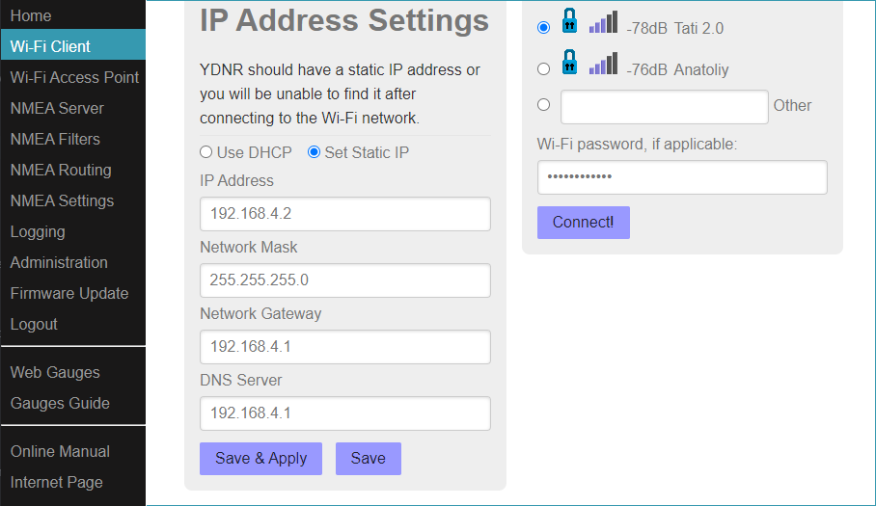Focus the Wi-Fi password field
This screenshot has height=506, width=876.
coord(681,177)
